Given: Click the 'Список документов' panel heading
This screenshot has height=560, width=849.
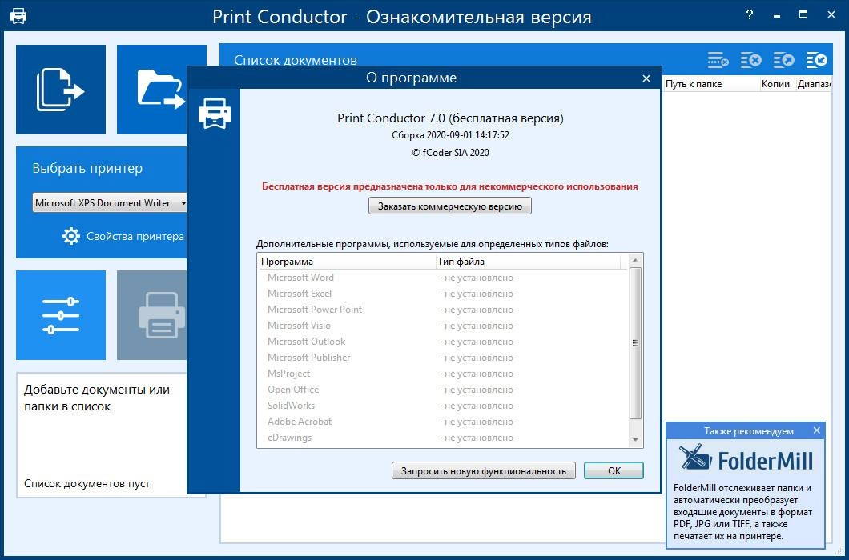Looking at the screenshot, I should pos(295,60).
